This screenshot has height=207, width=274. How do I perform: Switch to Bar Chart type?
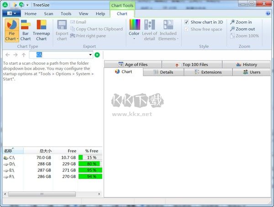[26, 31]
